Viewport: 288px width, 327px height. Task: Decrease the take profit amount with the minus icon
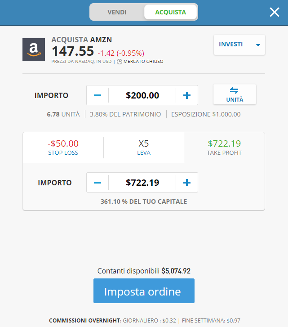[97, 183]
